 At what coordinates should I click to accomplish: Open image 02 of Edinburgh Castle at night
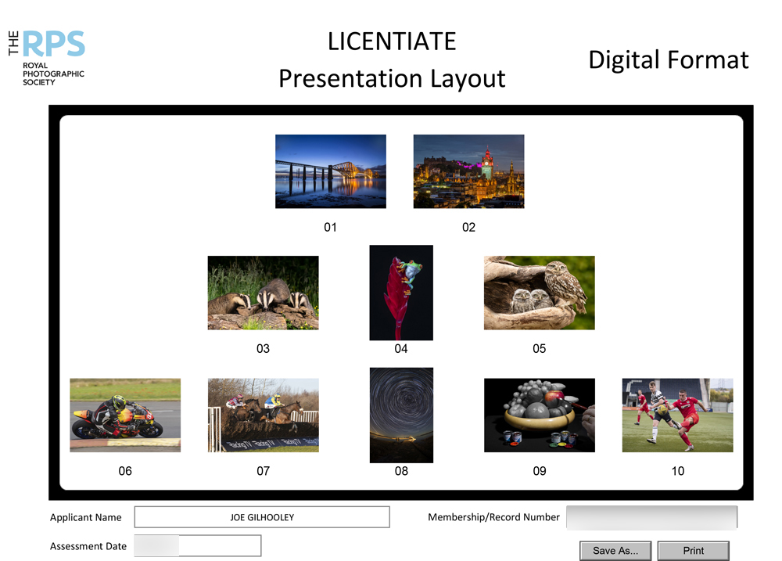468,171
